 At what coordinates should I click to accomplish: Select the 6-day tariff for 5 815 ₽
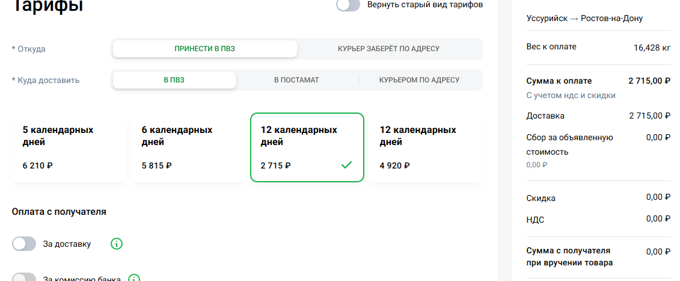click(x=188, y=147)
